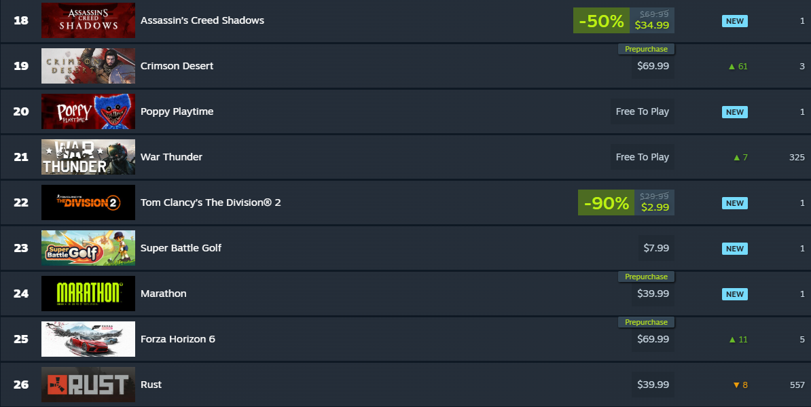Click the Marathon capsule artwork

tap(88, 294)
